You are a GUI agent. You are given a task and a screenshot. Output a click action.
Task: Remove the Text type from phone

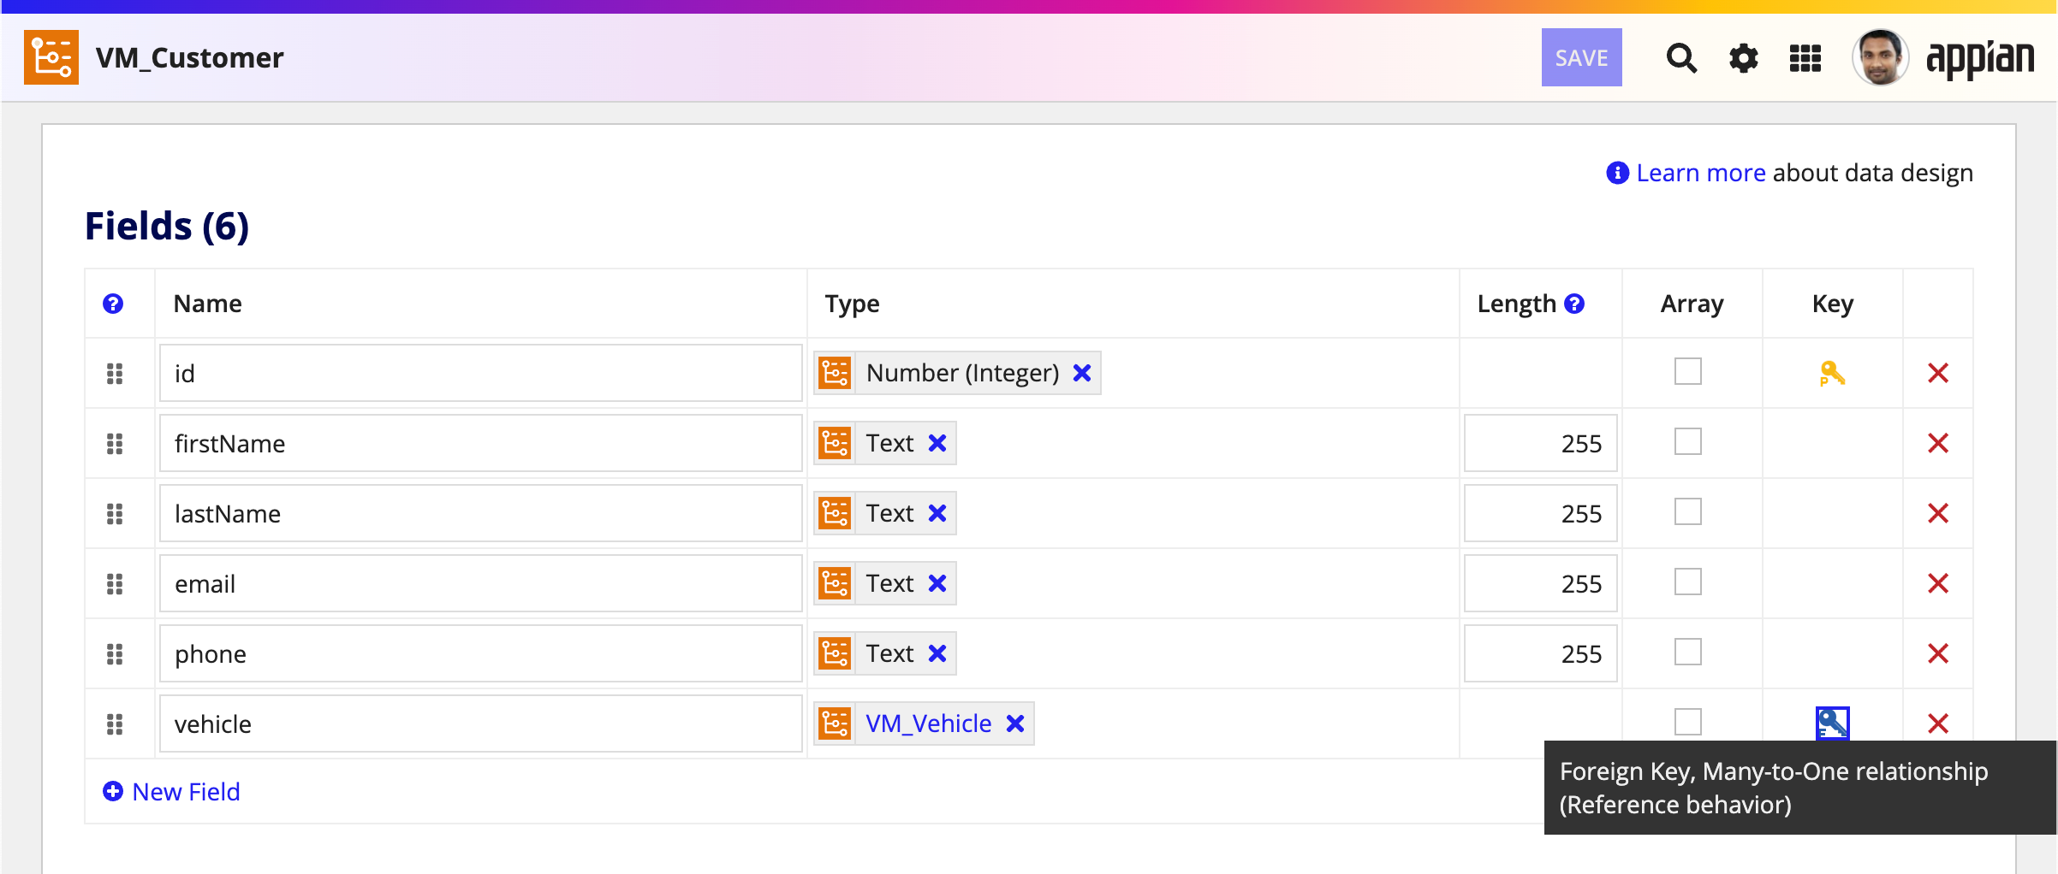tap(937, 653)
